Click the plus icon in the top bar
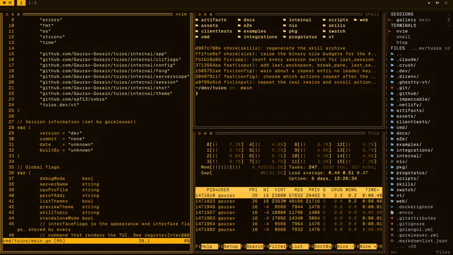The width and height of the screenshot is (453, 255). (429, 3)
